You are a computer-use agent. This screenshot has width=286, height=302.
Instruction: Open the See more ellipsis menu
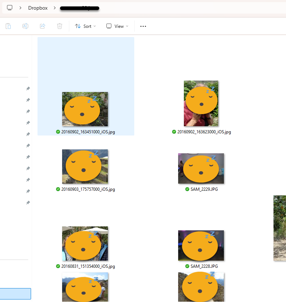click(143, 26)
